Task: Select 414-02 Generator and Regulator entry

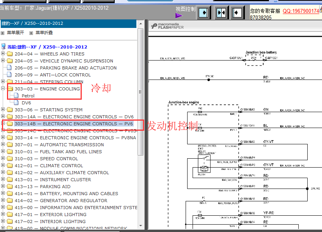Action: pos(61,201)
